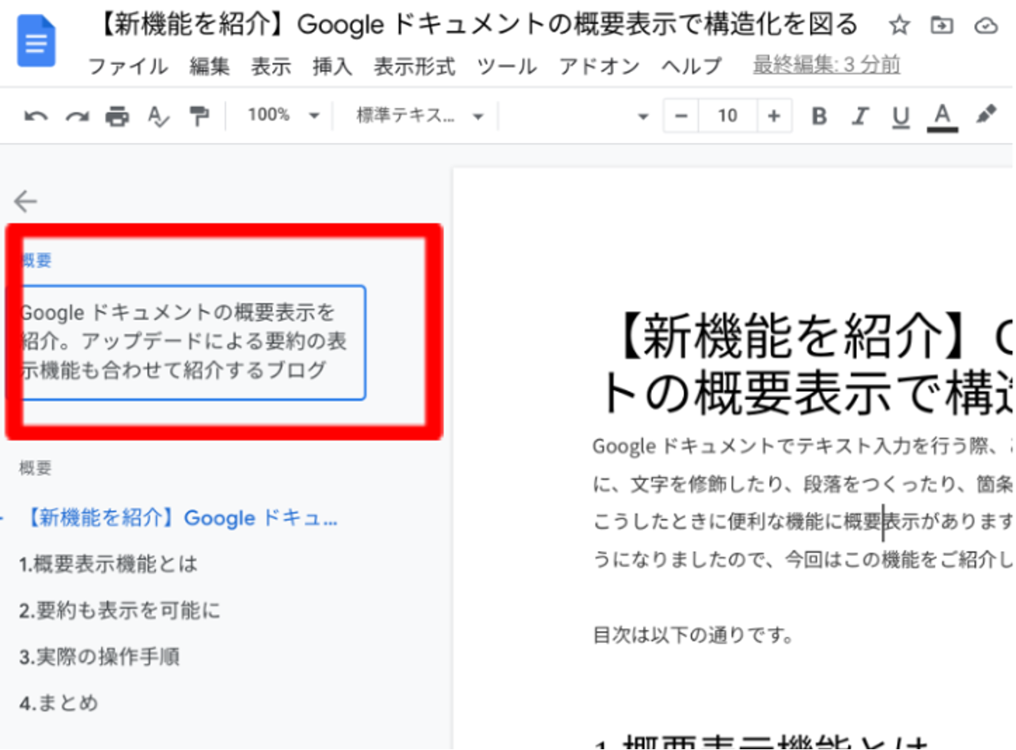
Task: Open the 100% zoom dropdown
Action: (x=283, y=116)
